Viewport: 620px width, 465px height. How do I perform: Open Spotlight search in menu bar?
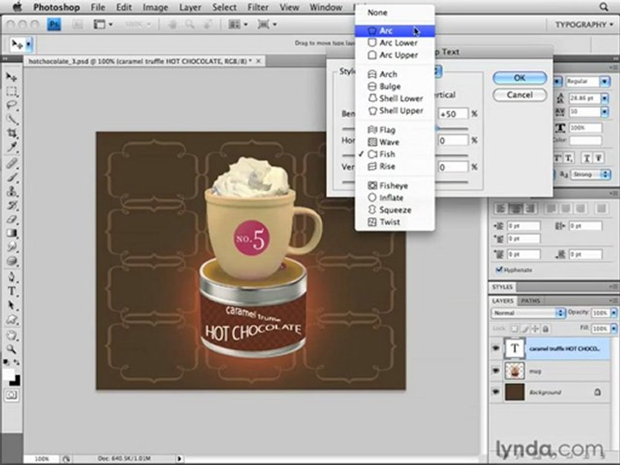coord(604,6)
